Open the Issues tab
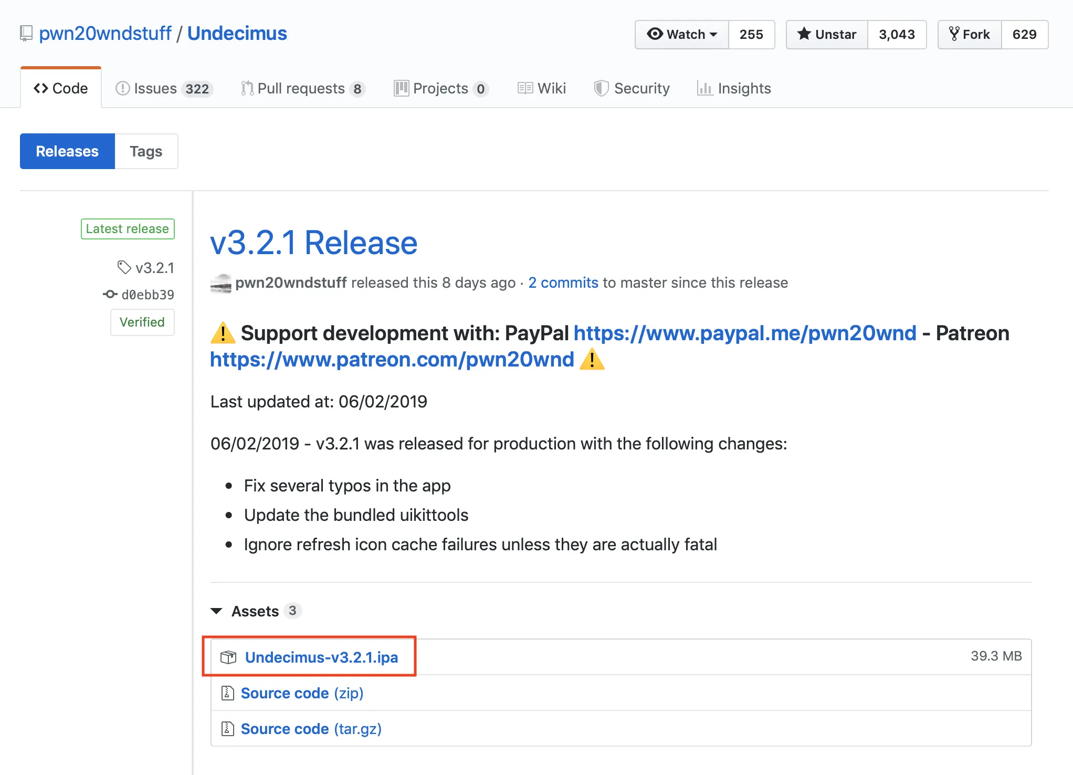This screenshot has height=775, width=1073. pyautogui.click(x=163, y=88)
